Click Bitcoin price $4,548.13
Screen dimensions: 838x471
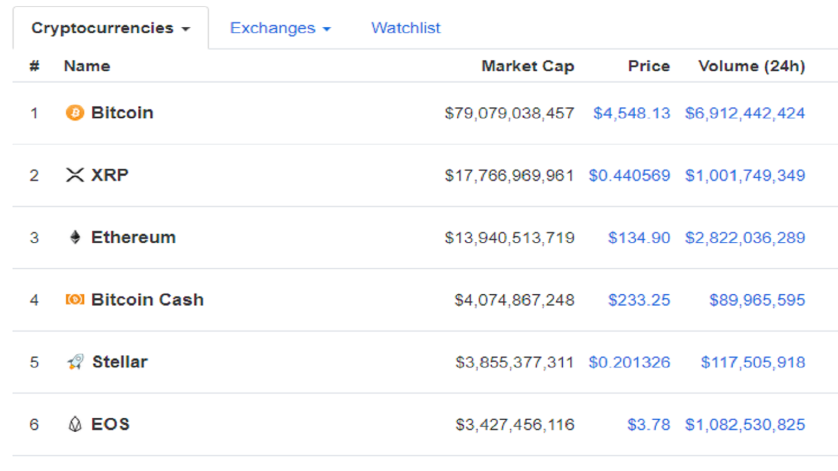632,113
